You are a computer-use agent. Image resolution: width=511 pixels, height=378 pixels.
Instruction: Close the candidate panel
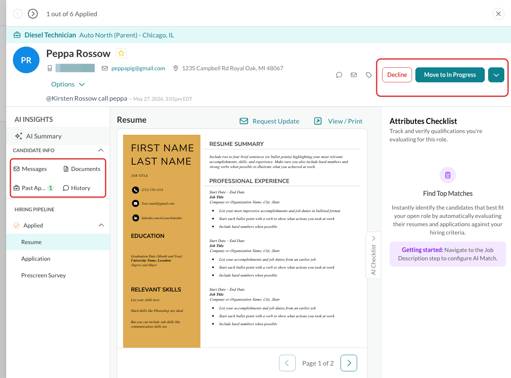[499, 14]
